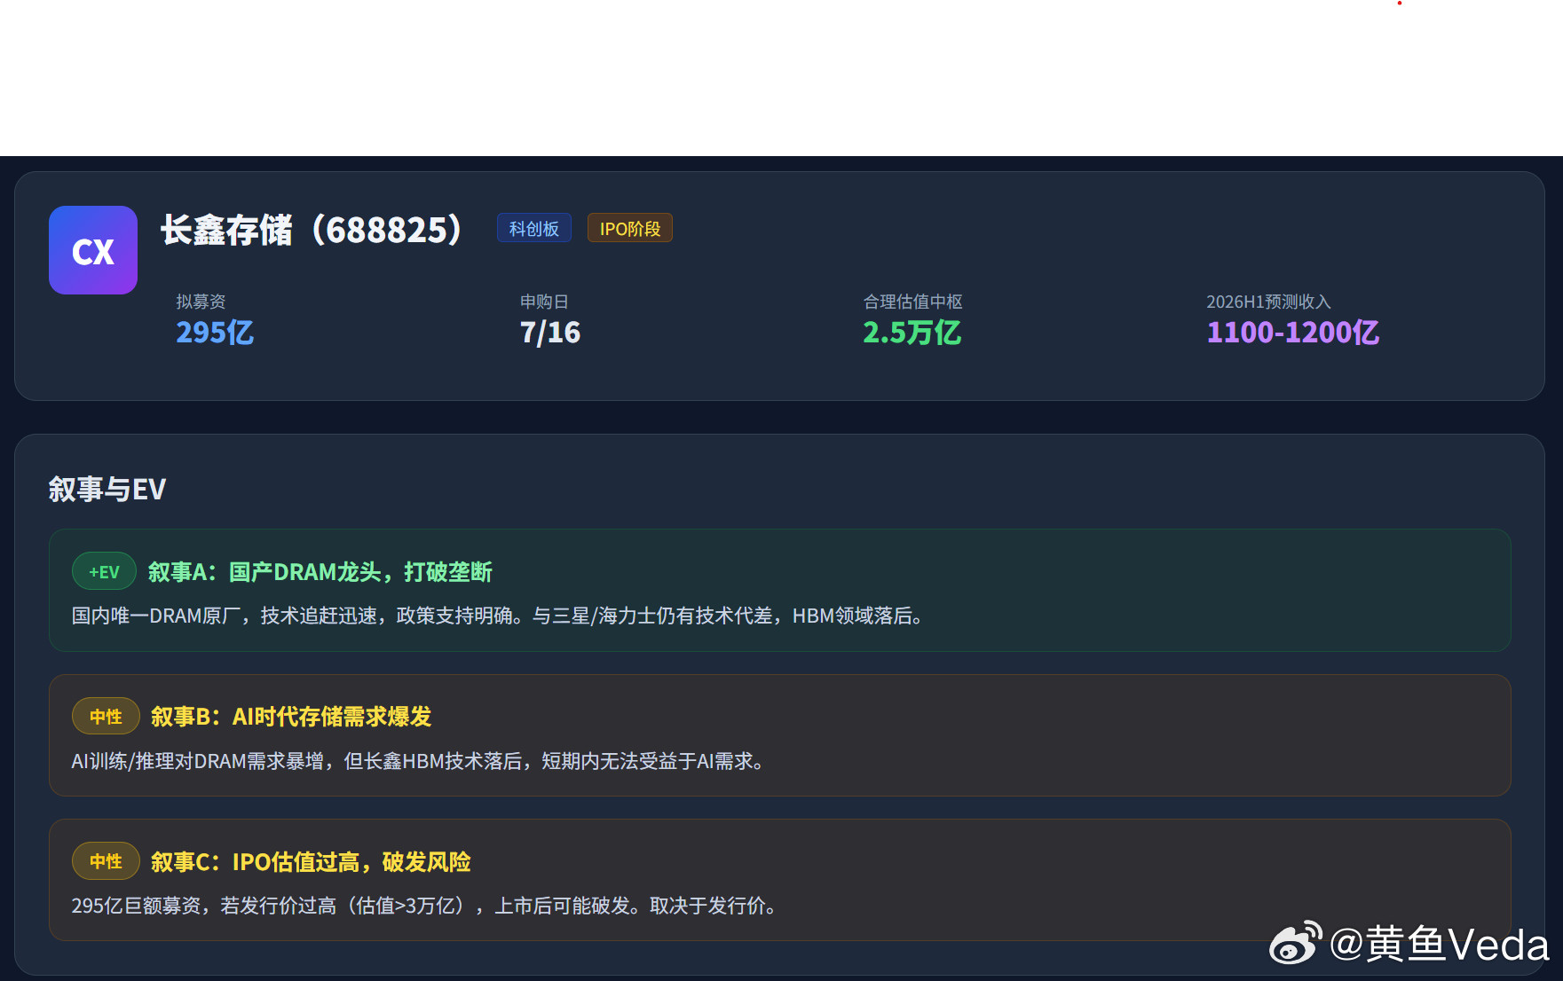Image resolution: width=1563 pixels, height=981 pixels.
Task: Click the 2.5万亿 valuation value
Action: [912, 333]
